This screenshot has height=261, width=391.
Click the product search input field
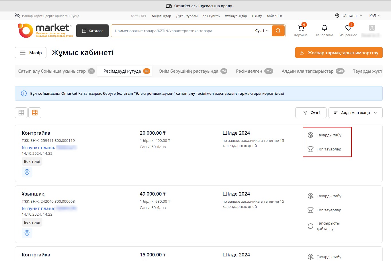click(182, 31)
